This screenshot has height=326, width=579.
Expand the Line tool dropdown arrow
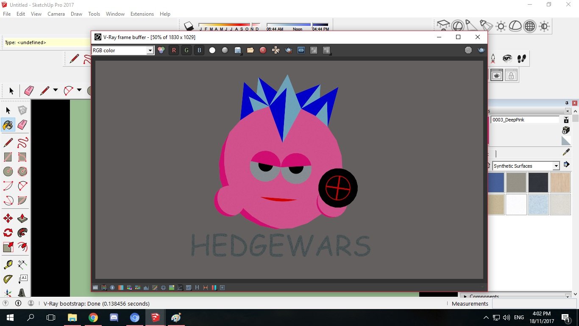[55, 90]
